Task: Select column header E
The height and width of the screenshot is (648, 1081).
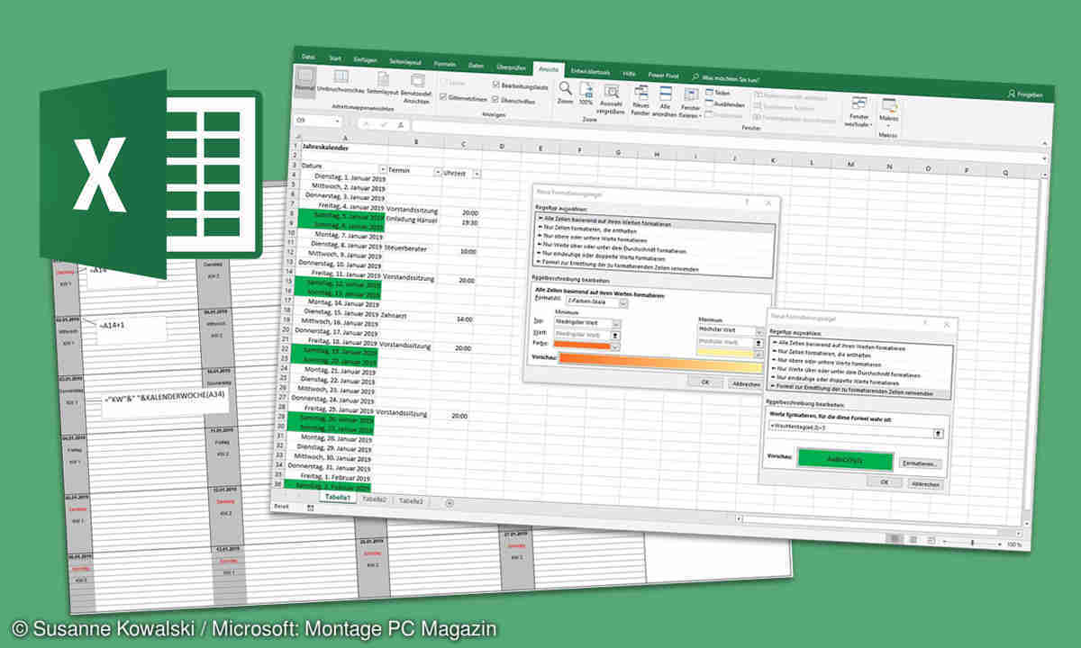Action: point(539,149)
